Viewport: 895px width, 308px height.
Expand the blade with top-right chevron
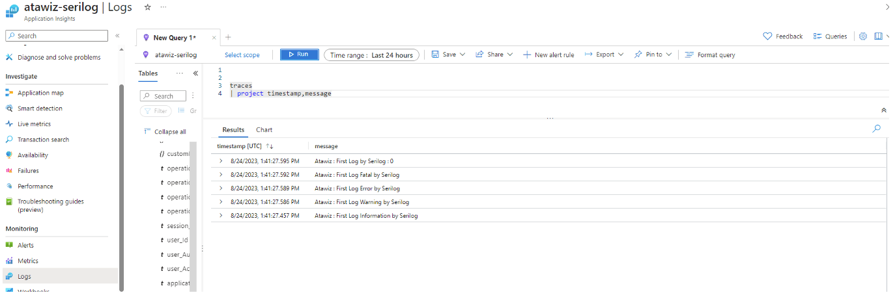click(887, 6)
